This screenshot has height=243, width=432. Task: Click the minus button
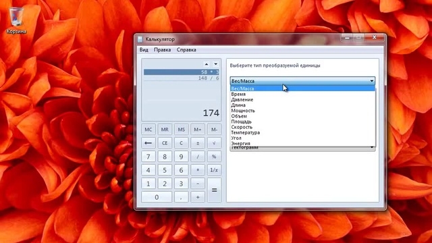(x=198, y=184)
